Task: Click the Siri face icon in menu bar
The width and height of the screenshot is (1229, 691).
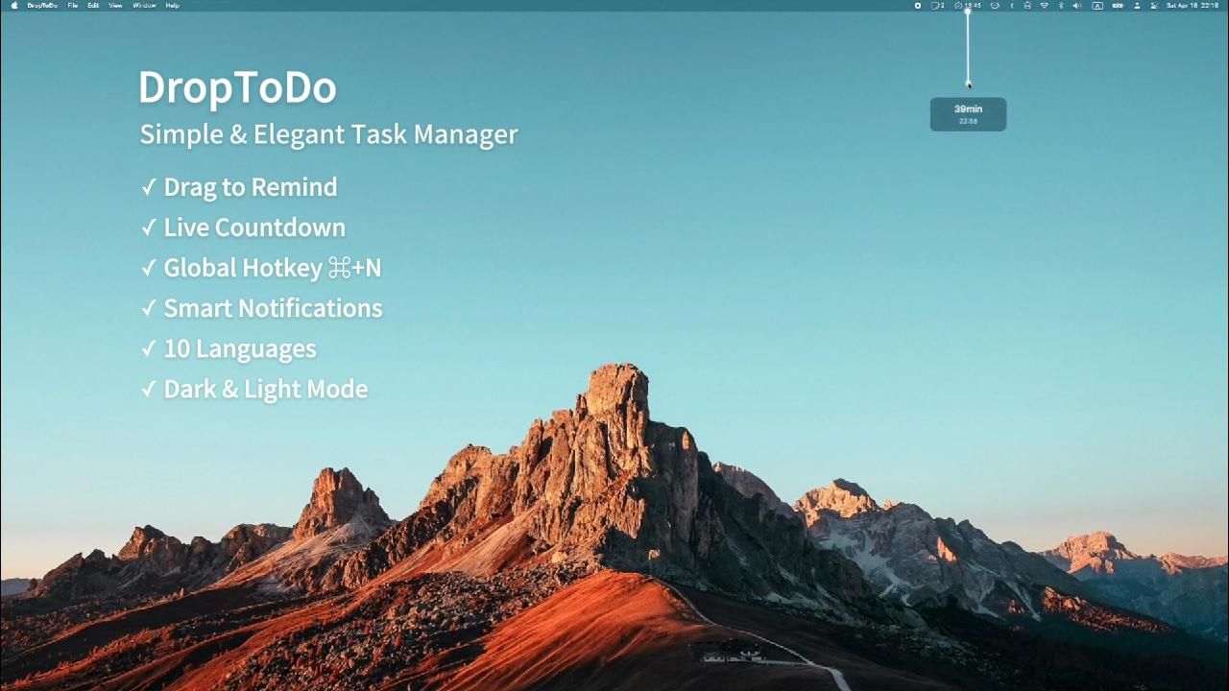Action: point(994,5)
